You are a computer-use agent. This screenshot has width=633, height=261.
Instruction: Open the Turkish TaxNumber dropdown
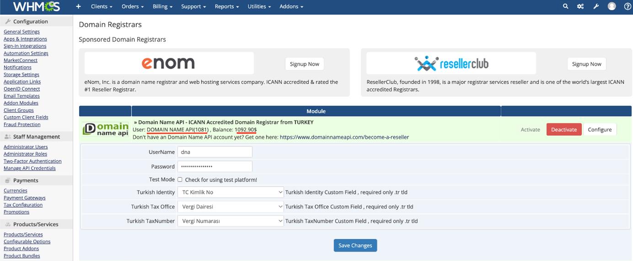231,221
